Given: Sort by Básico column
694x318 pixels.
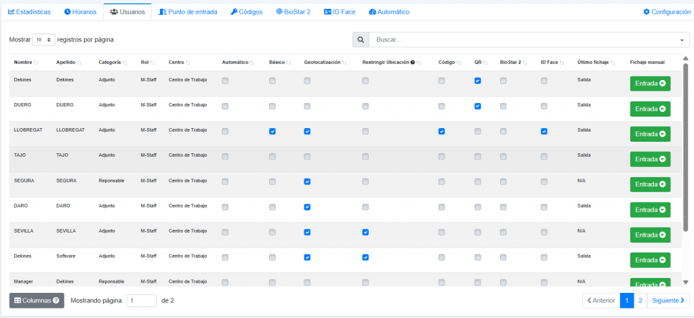Looking at the screenshot, I should (x=280, y=62).
